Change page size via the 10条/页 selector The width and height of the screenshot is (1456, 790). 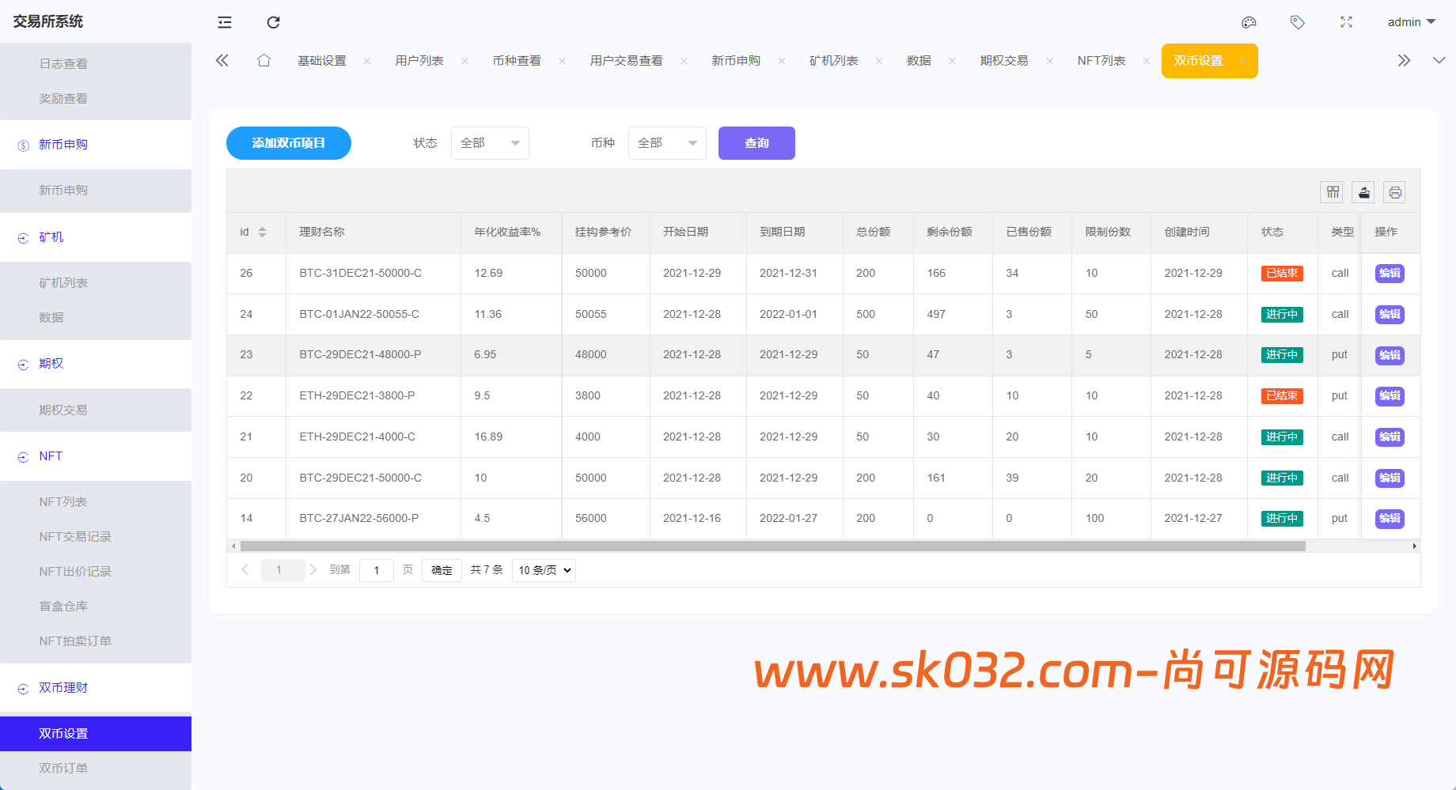[x=544, y=570]
